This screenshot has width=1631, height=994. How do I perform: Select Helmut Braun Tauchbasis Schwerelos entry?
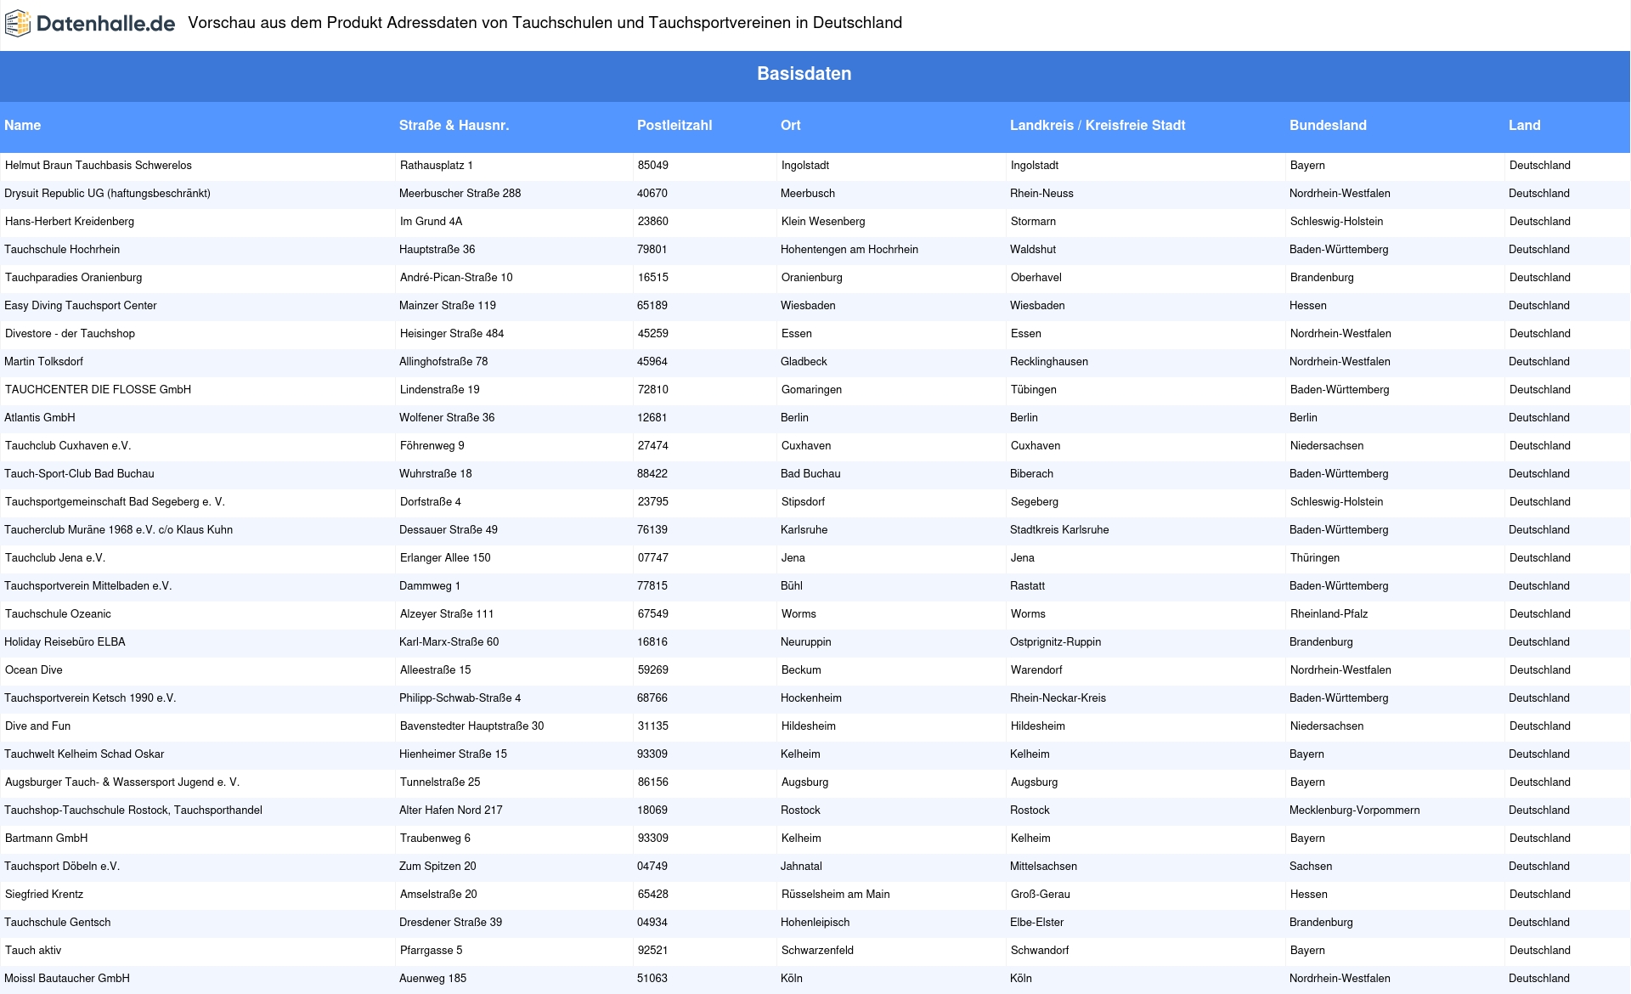pos(99,166)
